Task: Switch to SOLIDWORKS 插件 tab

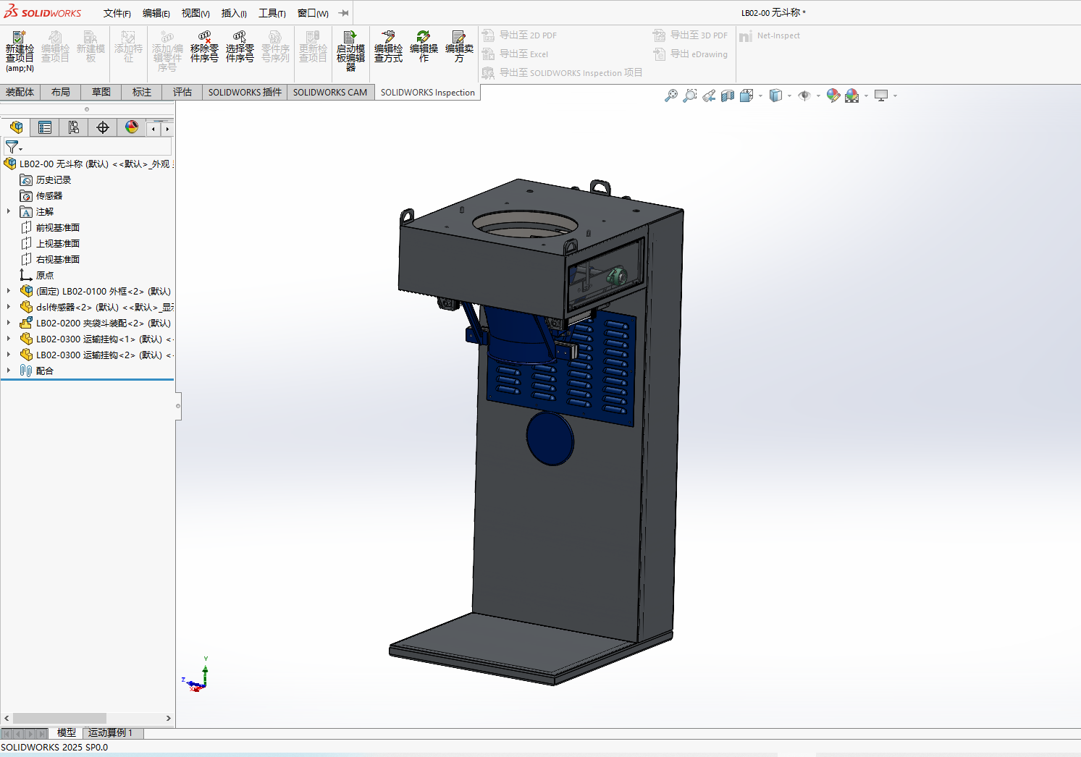Action: (245, 92)
